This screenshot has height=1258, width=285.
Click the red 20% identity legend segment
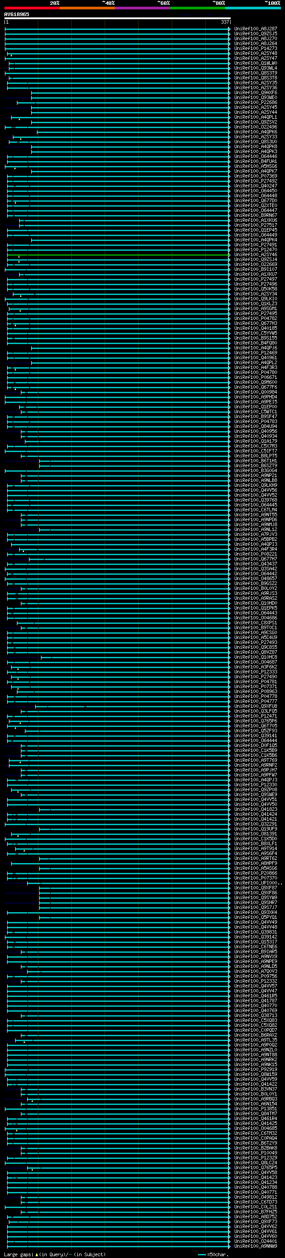(32, 8)
